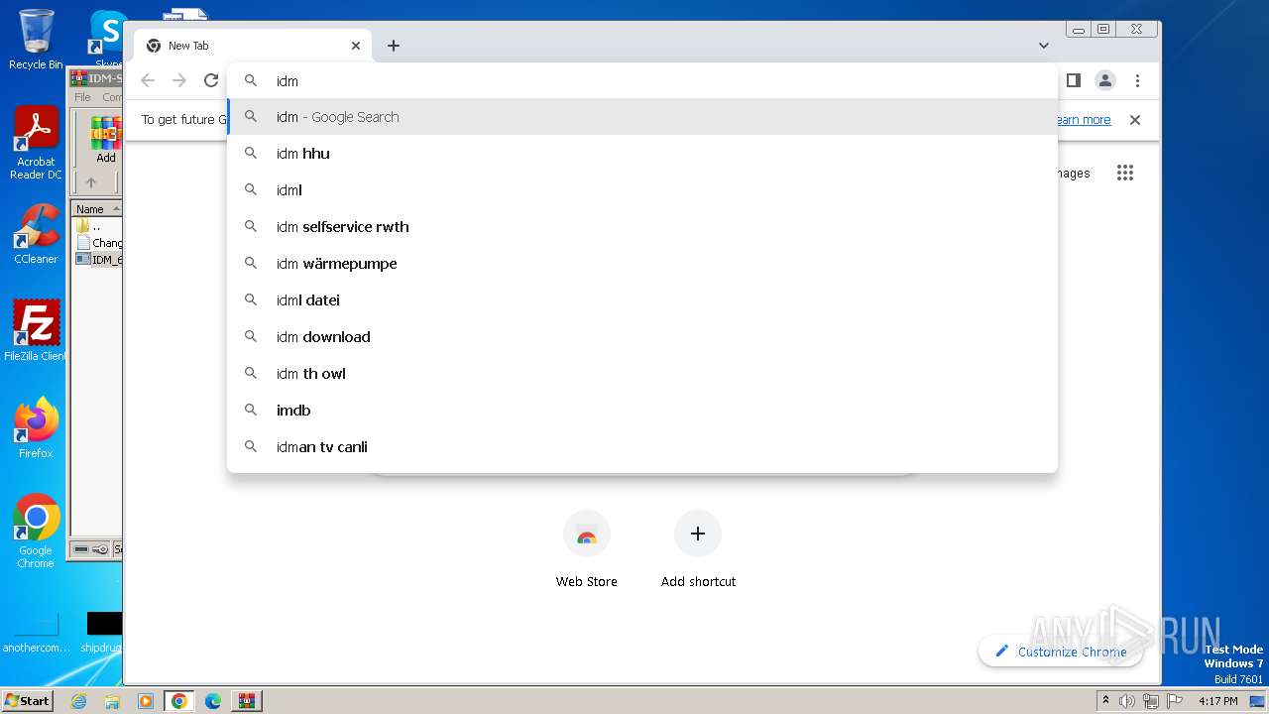
Task: Open the FileZilla Client desktop icon
Action: tap(36, 330)
